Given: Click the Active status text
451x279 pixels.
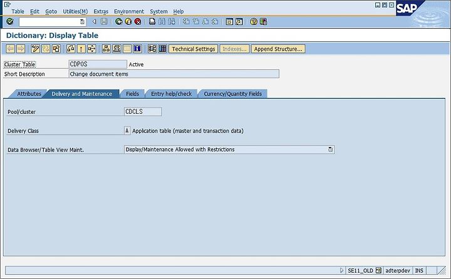Looking at the screenshot, I should click(136, 64).
